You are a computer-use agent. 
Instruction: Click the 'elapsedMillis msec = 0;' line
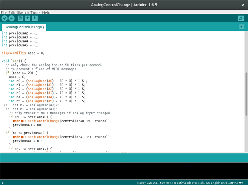(23, 53)
